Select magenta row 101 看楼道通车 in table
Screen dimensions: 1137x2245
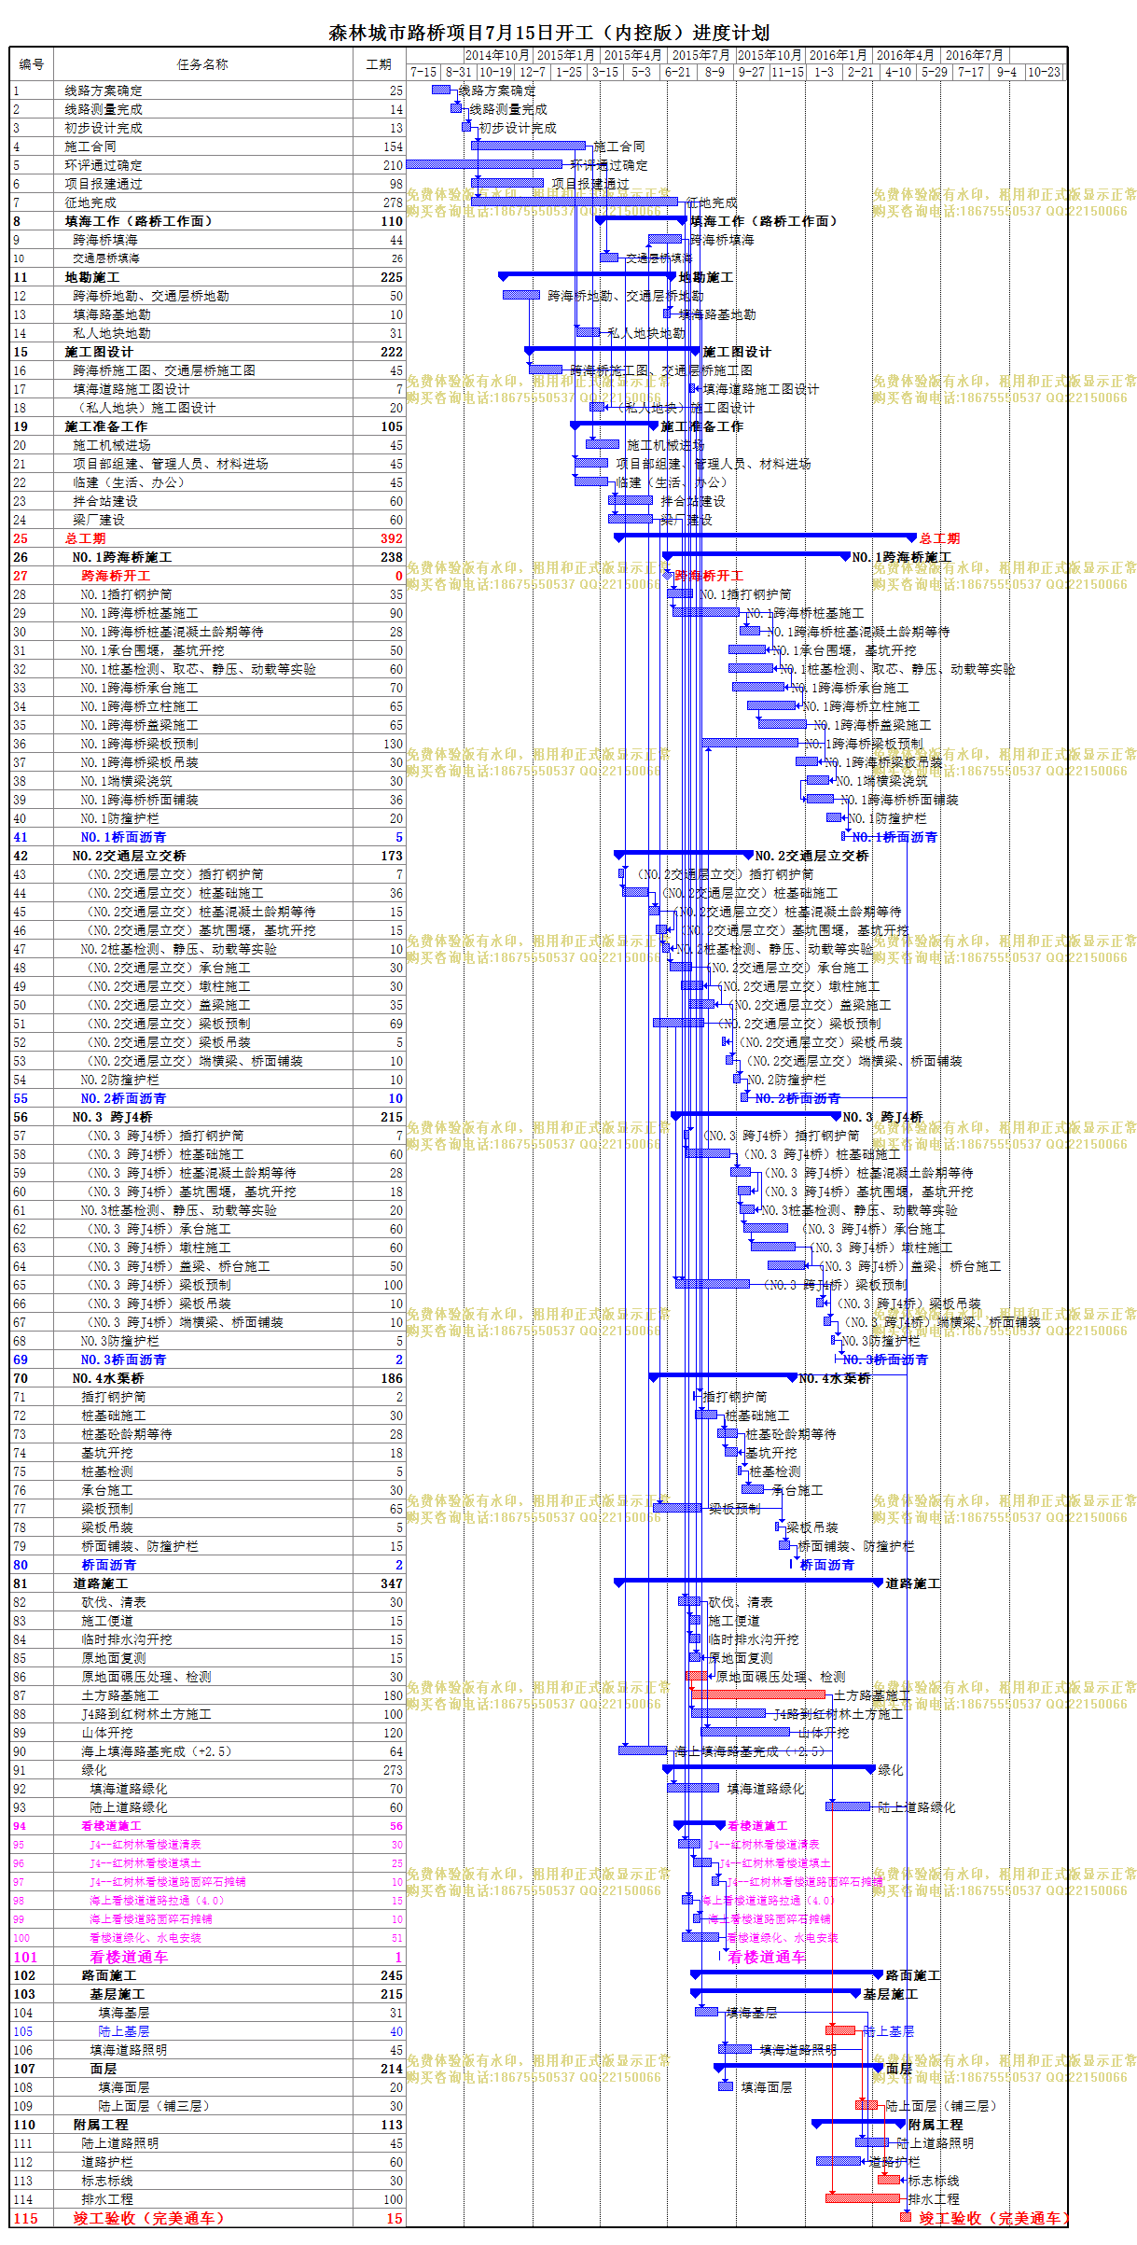(207, 1957)
